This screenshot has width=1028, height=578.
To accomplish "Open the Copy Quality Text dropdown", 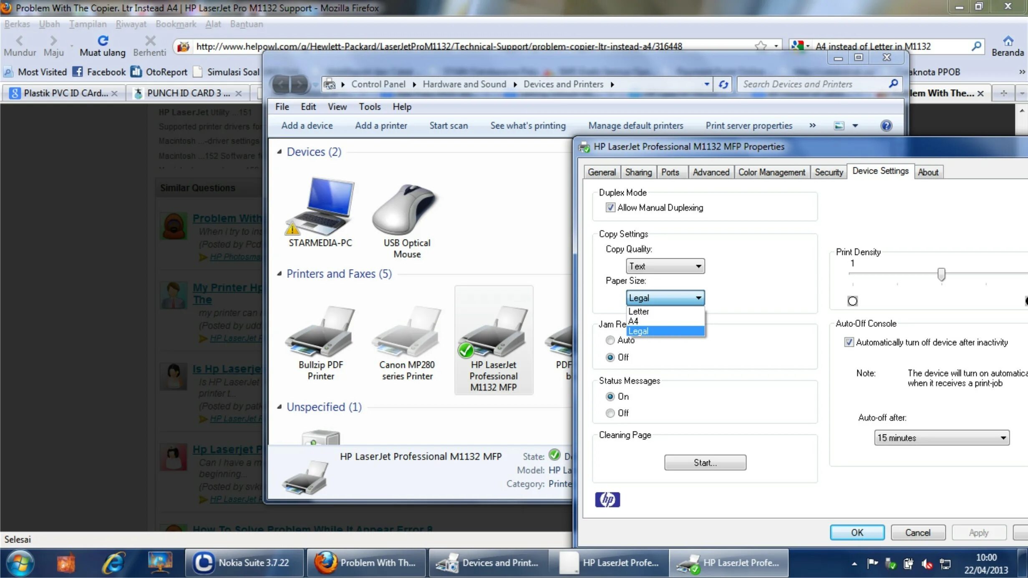I will click(x=665, y=266).
